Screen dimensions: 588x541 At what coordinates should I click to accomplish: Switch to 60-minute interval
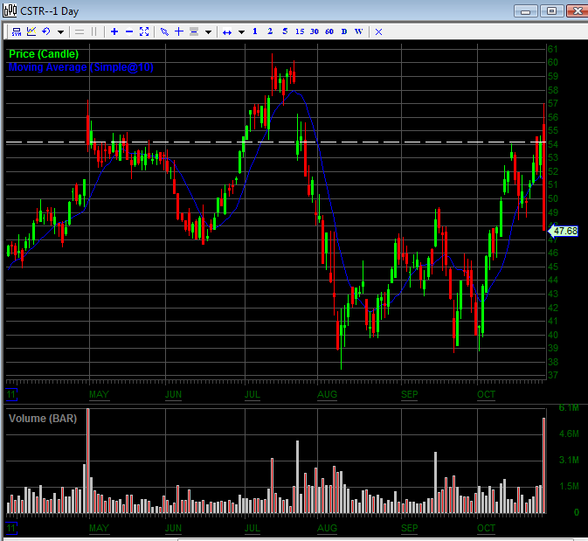[329, 31]
